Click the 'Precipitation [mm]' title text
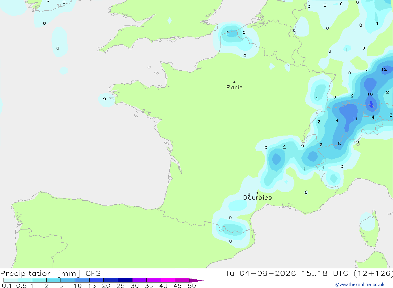This screenshot has height=288, width=393. tap(40, 273)
